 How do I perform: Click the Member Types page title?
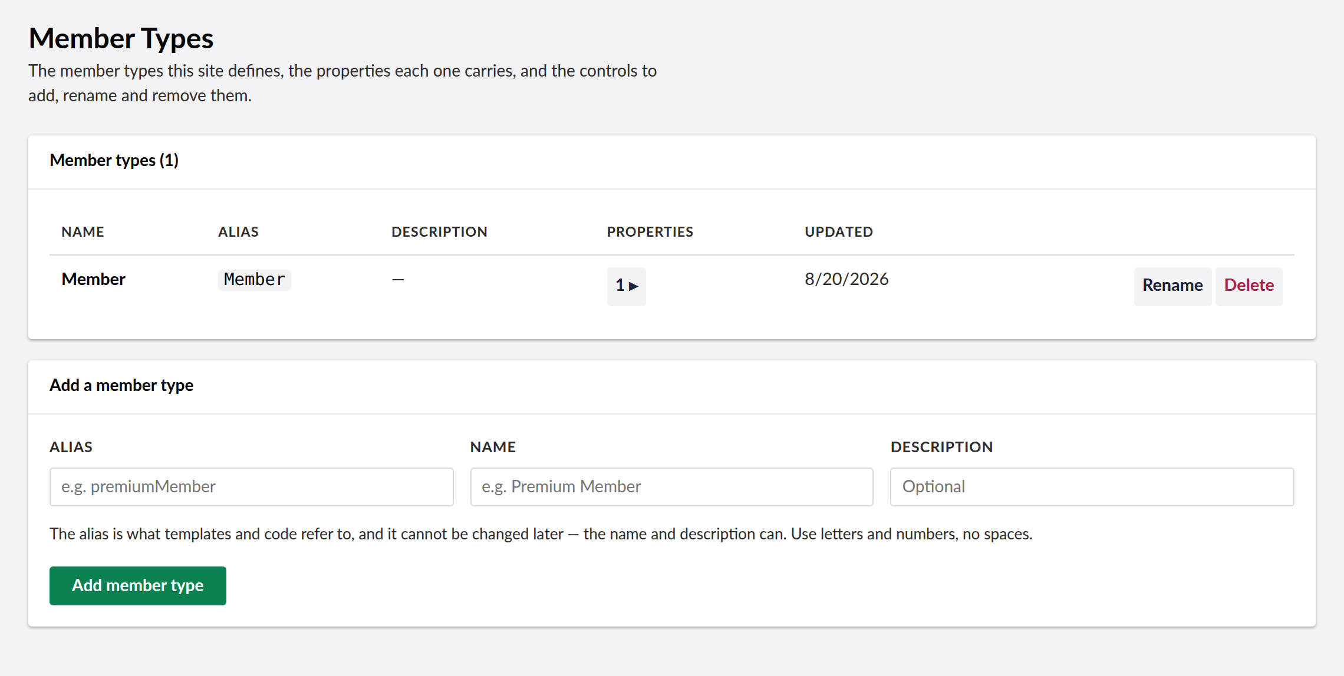point(121,39)
